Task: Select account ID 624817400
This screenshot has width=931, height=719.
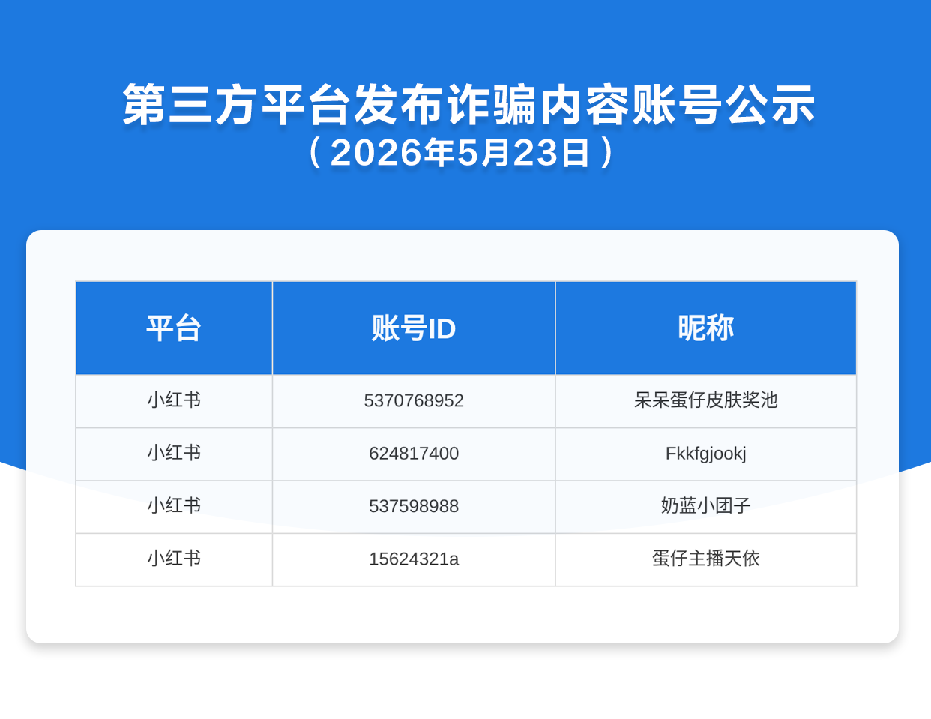Action: [414, 454]
